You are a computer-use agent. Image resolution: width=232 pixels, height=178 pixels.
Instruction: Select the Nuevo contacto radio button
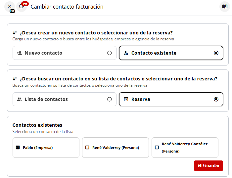110,53
